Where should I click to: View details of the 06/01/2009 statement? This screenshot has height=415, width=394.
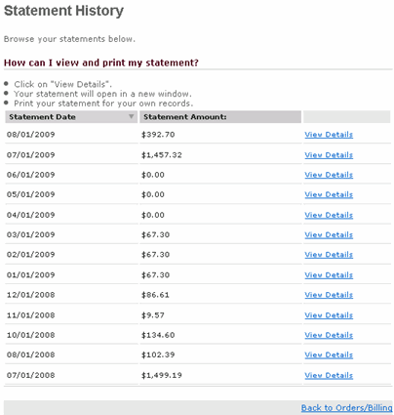tap(329, 175)
